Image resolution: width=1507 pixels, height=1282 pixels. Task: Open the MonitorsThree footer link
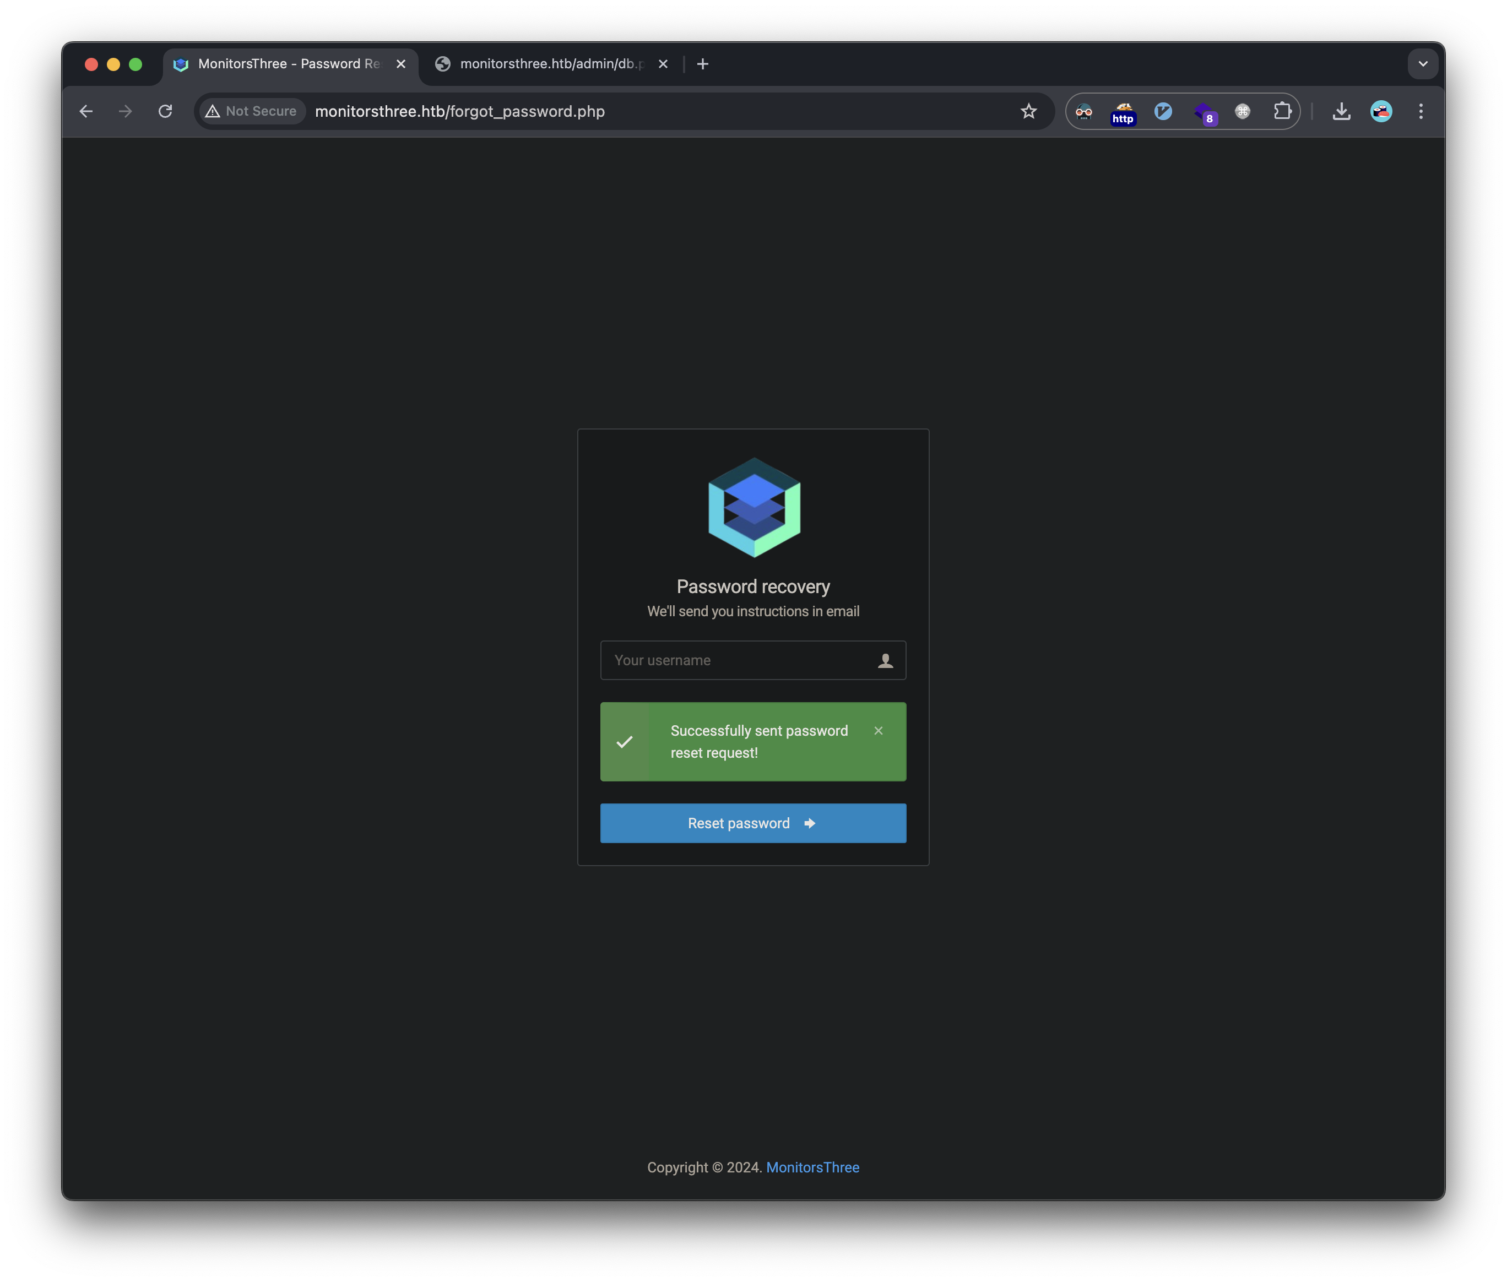click(812, 1167)
